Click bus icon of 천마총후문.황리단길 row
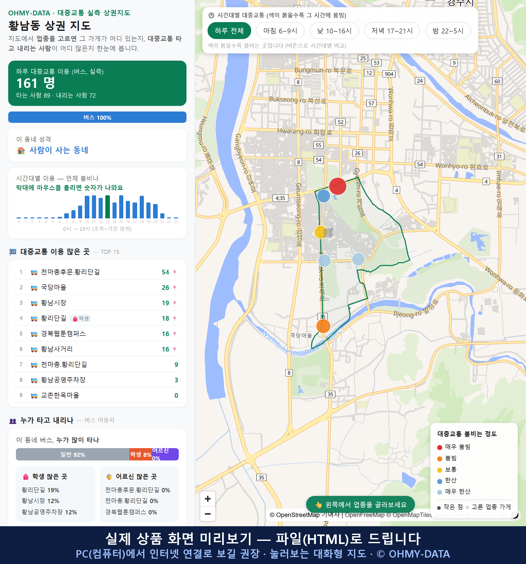The height and width of the screenshot is (564, 526). pyautogui.click(x=34, y=273)
